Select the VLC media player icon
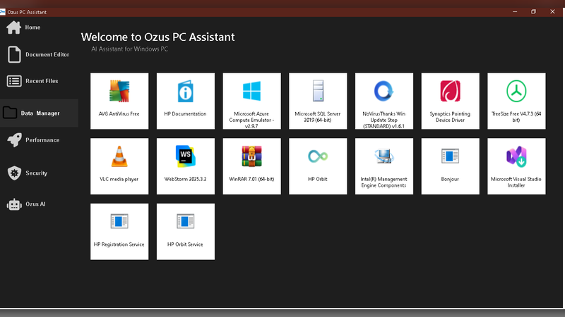The height and width of the screenshot is (317, 565). 119,166
